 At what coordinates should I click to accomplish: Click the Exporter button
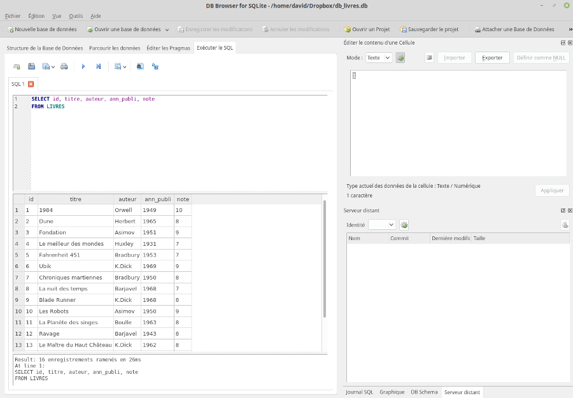point(492,57)
